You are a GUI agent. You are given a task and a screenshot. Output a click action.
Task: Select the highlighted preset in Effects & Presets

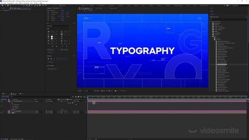point(222,65)
